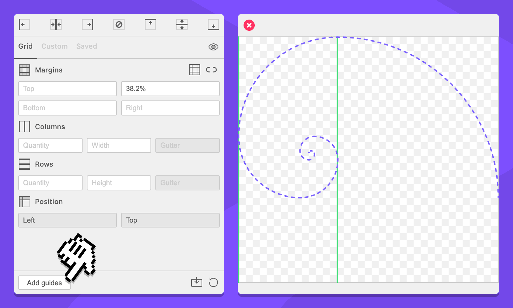
Task: Switch to the Custom tab
Action: point(54,46)
